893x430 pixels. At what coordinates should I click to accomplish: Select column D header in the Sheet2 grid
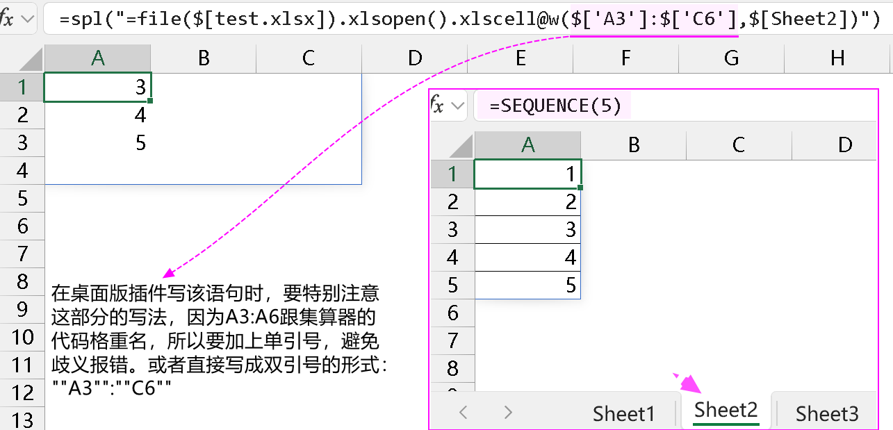[x=844, y=144]
